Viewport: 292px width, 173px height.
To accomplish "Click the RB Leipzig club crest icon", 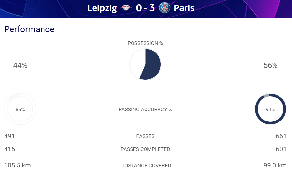I will (126, 8).
